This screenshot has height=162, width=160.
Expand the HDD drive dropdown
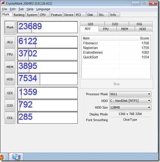149,101
